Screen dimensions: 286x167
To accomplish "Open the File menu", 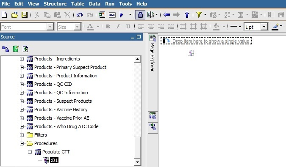I will tap(6, 4).
